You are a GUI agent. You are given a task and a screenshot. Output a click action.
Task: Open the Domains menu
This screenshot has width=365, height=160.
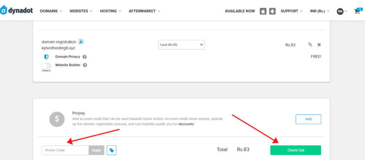(x=51, y=11)
